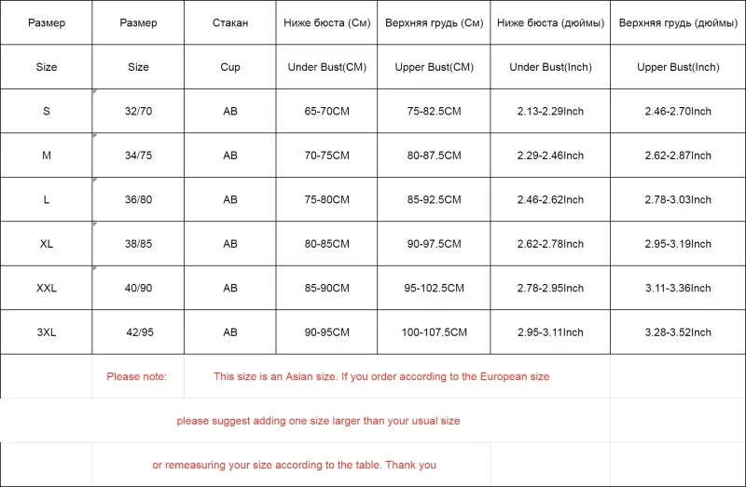Click the "Стакан" column header cell
Image resolution: width=746 pixels, height=487 pixels.
pyautogui.click(x=230, y=22)
